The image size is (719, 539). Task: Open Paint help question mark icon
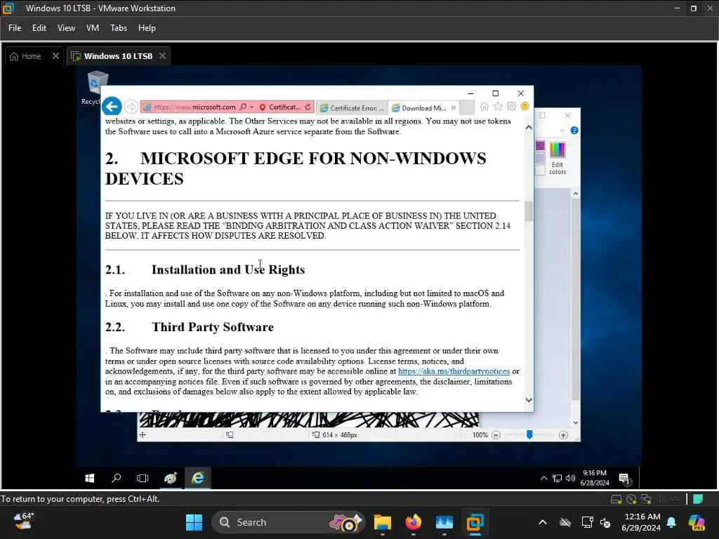574,131
